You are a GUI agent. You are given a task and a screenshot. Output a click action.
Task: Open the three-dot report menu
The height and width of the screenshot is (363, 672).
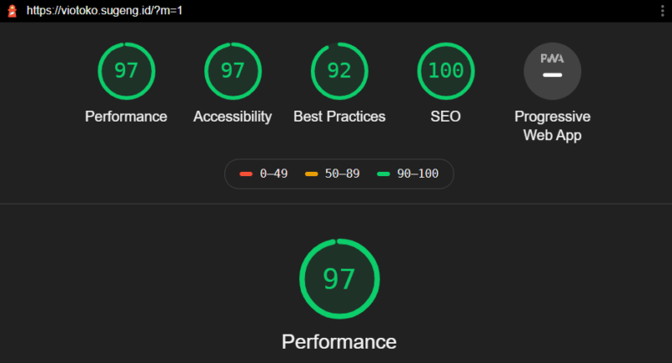(662, 11)
